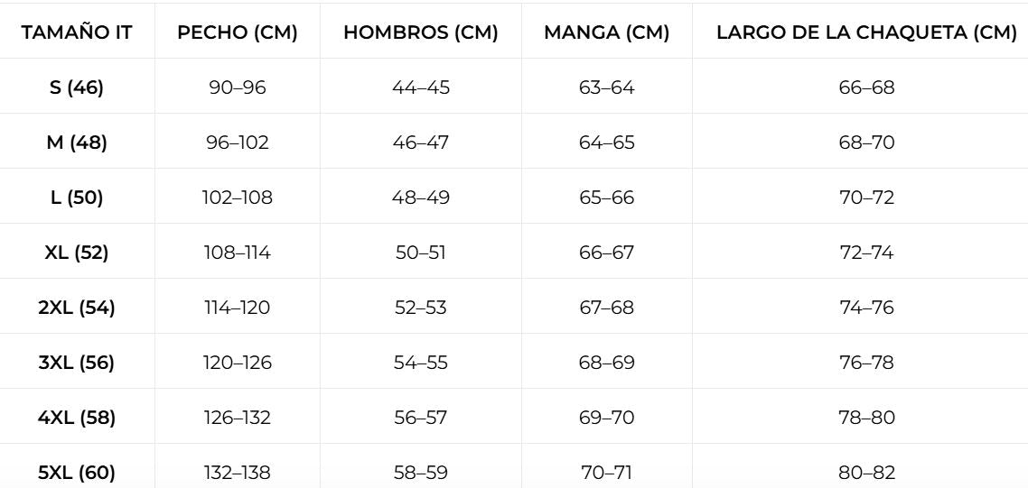Click the HOMBROS (CM) column header
This screenshot has height=488, width=1028.
(x=421, y=32)
